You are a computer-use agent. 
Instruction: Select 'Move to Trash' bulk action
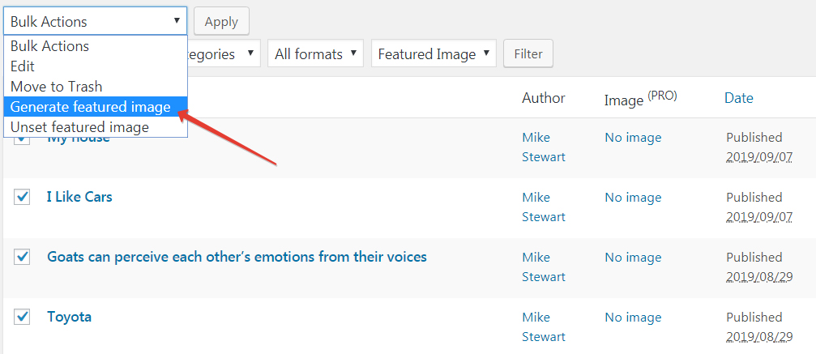[x=57, y=87]
